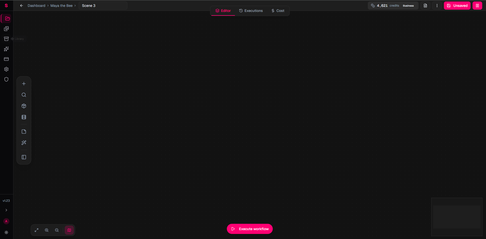Viewport: 486px width, 239px height.
Task: Select the magic wand tool
Action: pyautogui.click(x=24, y=143)
